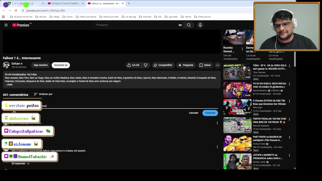This screenshot has width=322, height=181.
Task: Open the YU-GI-OH DUELO video options menu
Action: (x=289, y=84)
